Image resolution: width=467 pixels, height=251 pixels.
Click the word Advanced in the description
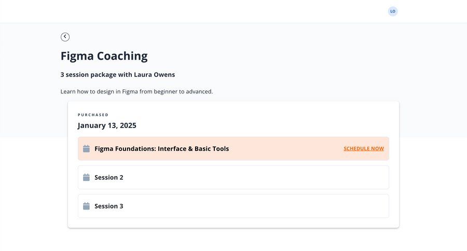click(x=198, y=92)
